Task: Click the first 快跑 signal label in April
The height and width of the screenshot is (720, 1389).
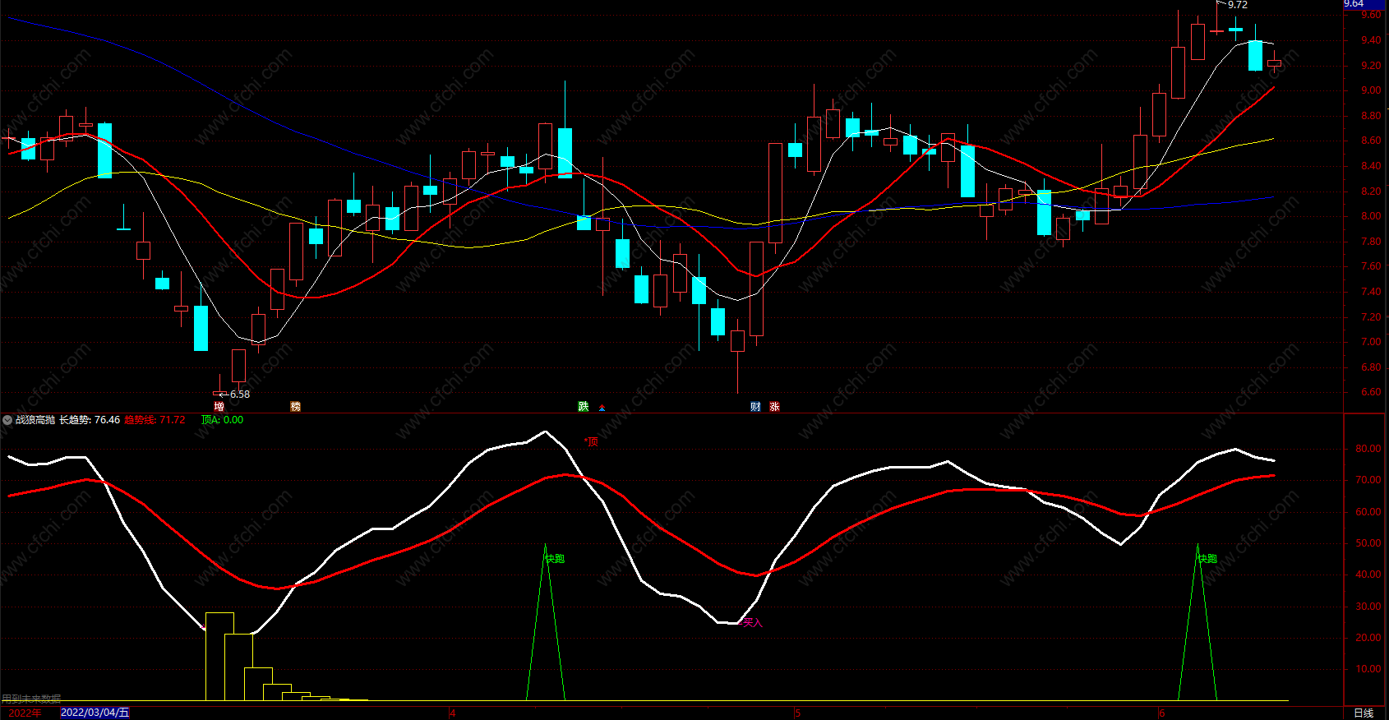Action: [556, 559]
